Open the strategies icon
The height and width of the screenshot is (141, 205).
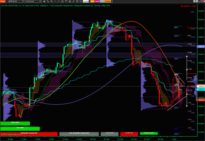tap(77, 1)
